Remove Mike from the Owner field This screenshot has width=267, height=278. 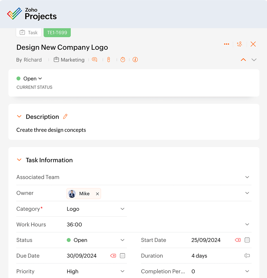tap(97, 194)
